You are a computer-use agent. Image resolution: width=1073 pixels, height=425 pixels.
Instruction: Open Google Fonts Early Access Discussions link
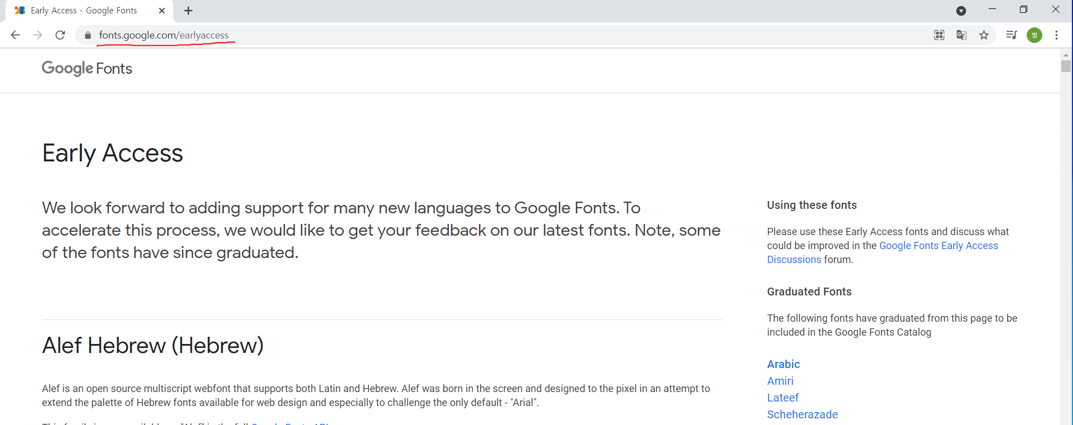tap(883, 252)
